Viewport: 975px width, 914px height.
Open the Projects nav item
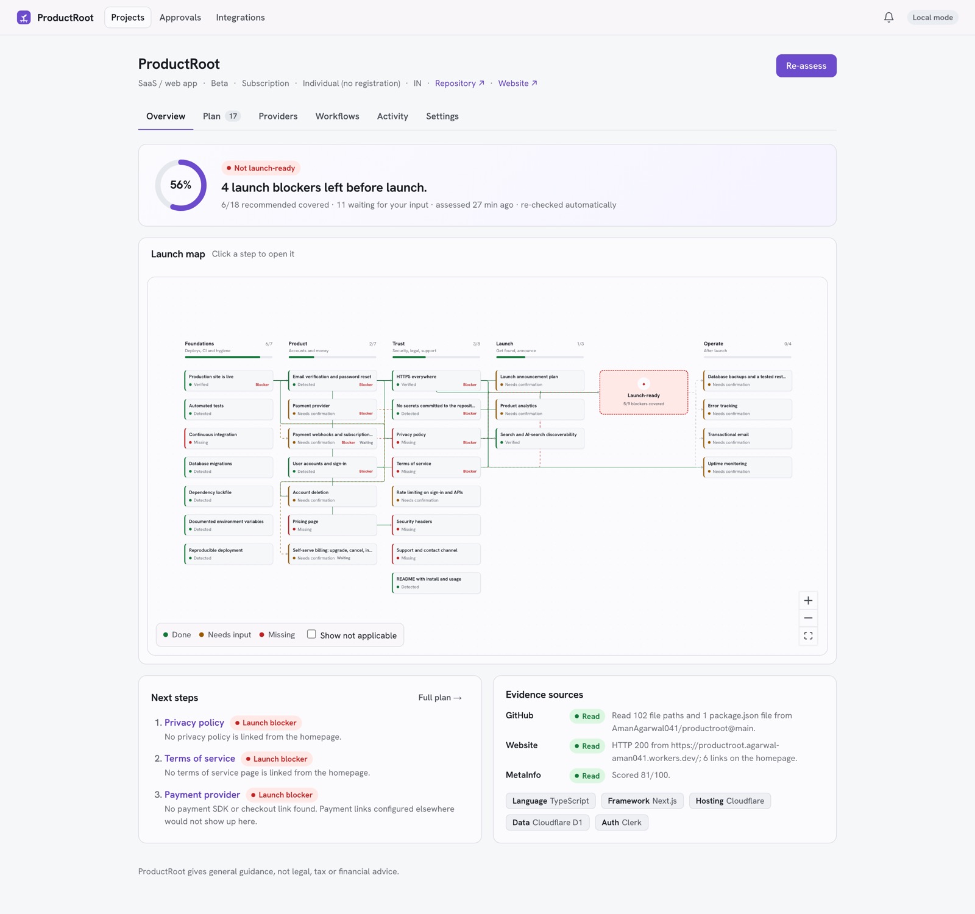(x=128, y=18)
